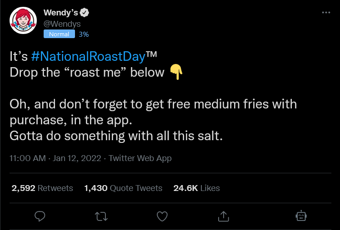
Task: Click the reply speech bubble icon
Action: tap(40, 215)
